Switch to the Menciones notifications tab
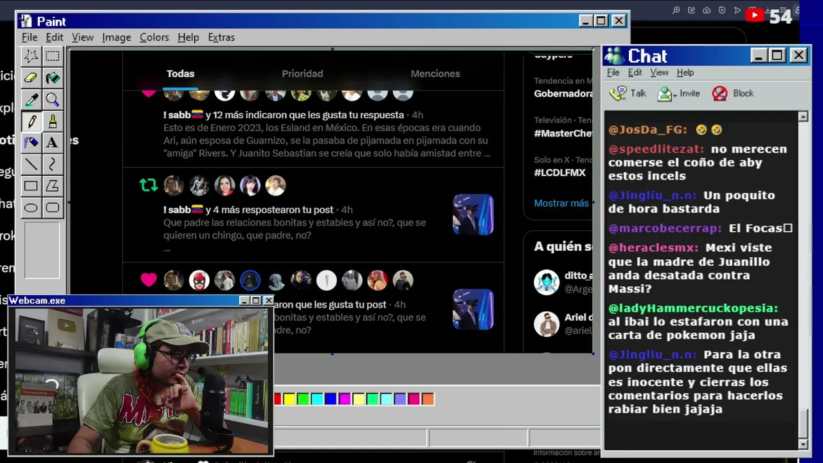The image size is (823, 463). [x=435, y=74]
